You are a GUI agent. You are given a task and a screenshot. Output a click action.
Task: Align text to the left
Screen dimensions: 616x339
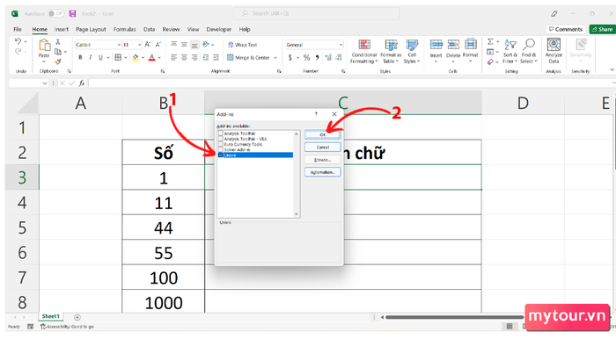click(174, 58)
